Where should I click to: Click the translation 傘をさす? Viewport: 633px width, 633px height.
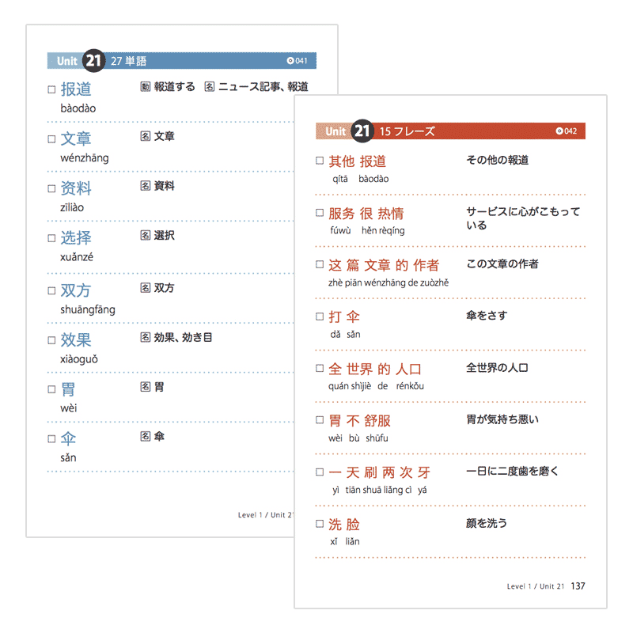[x=487, y=316]
